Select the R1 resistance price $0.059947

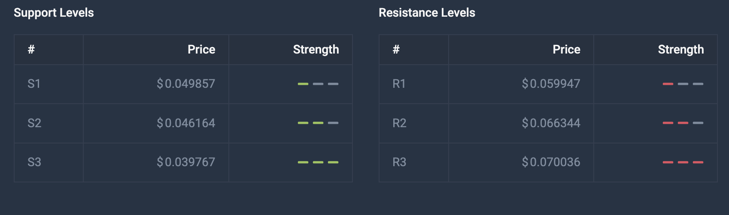tap(551, 84)
